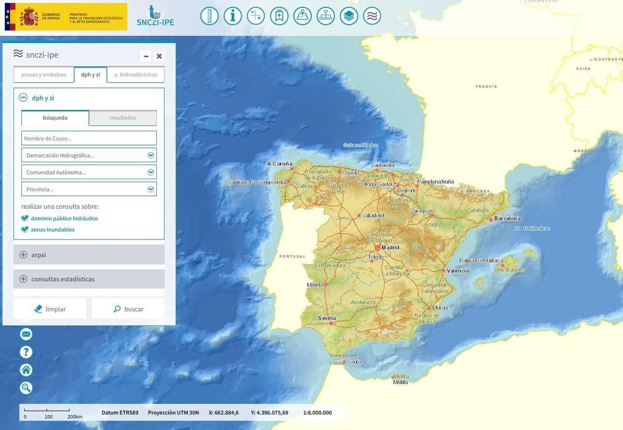Expand the consultas estadísticas section
Image resolution: width=623 pixels, height=430 pixels.
pyautogui.click(x=89, y=279)
